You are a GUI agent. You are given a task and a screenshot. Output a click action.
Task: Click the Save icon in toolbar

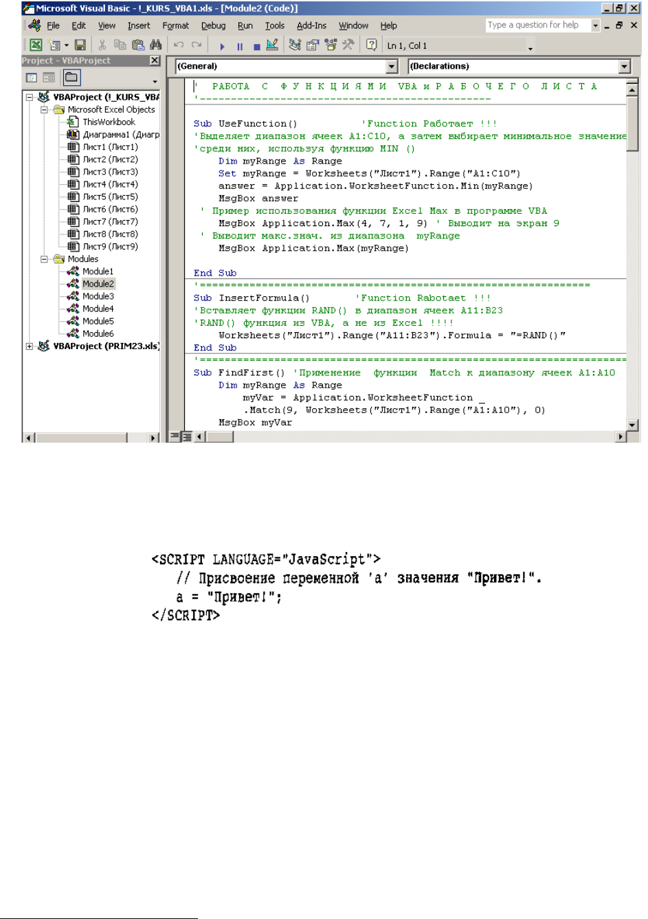(80, 45)
